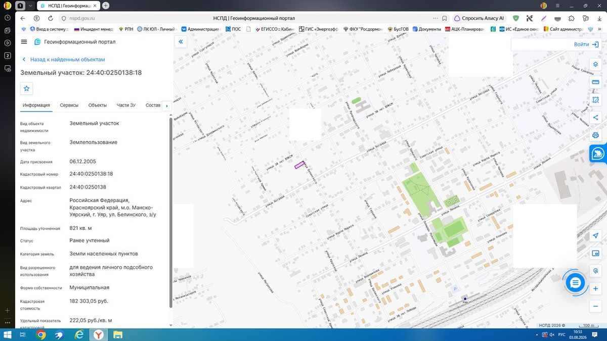Switch to the Информация tab

point(36,105)
